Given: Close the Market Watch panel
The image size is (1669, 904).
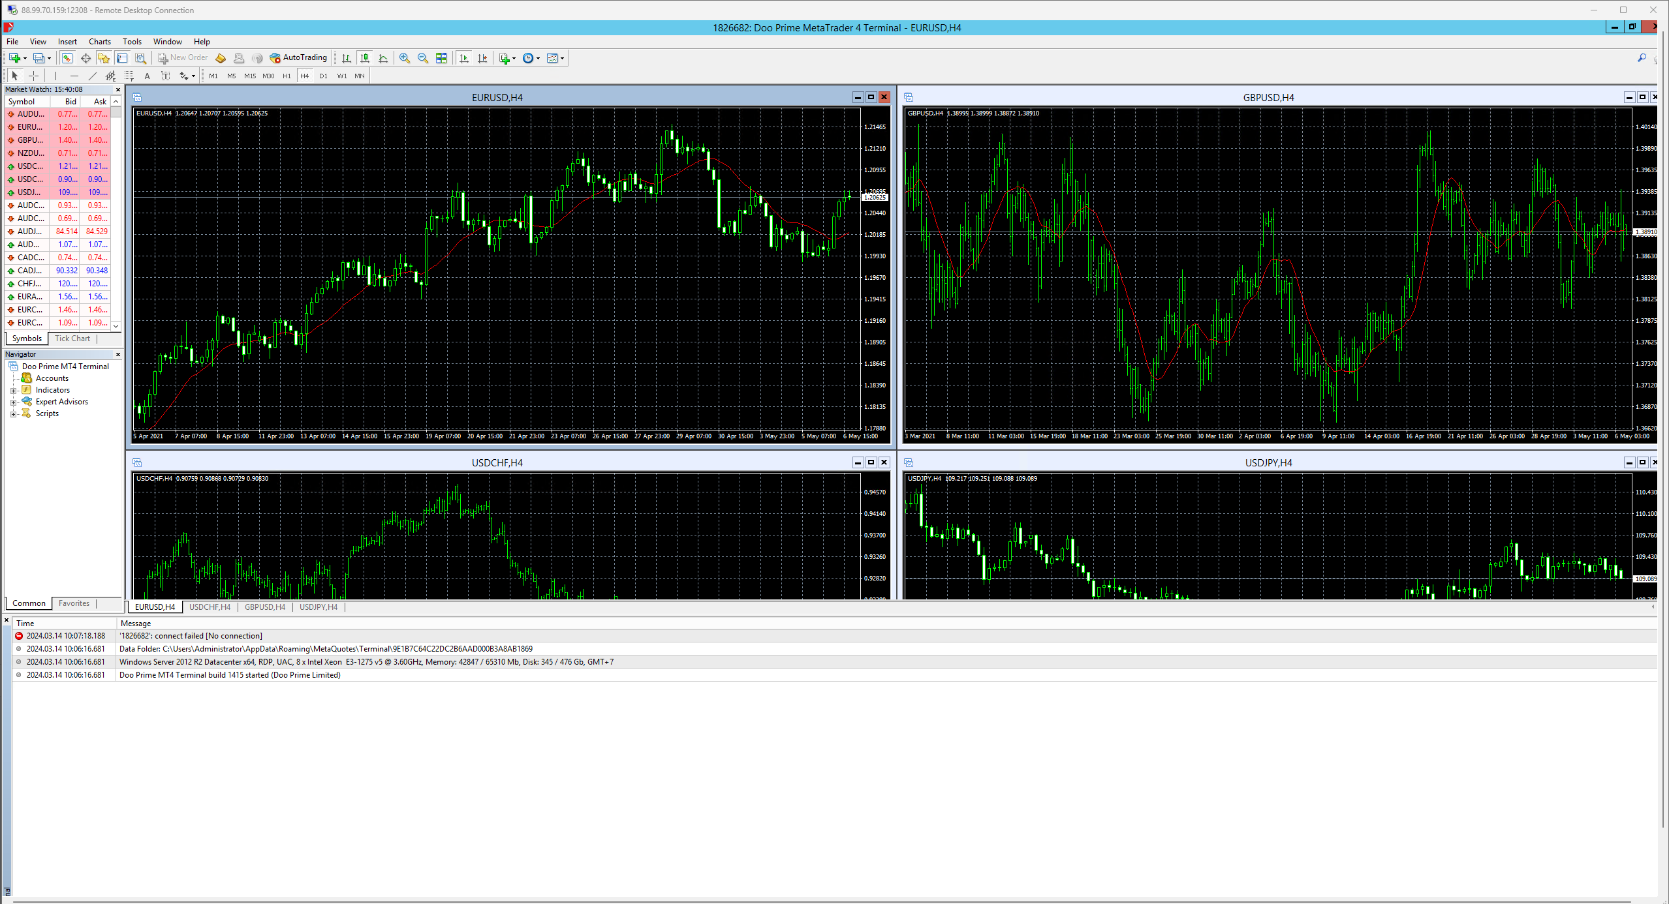Looking at the screenshot, I should click(x=118, y=90).
